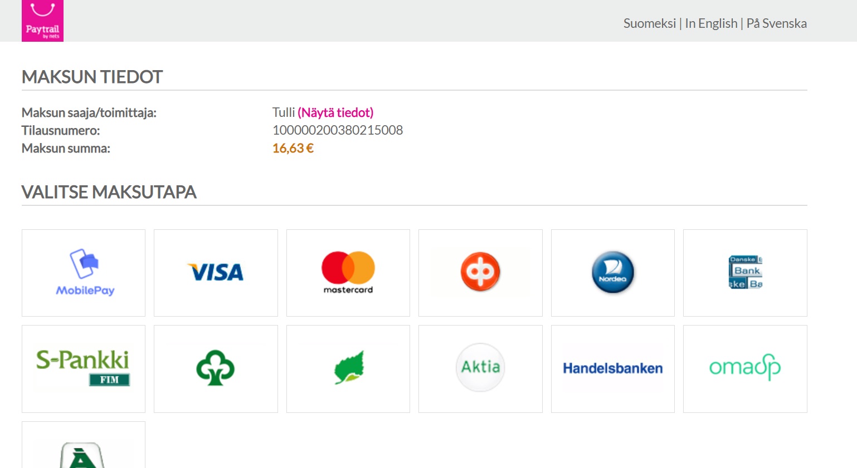Image resolution: width=857 pixels, height=468 pixels.
Task: Choose OmaSp bank payment
Action: coord(745,369)
